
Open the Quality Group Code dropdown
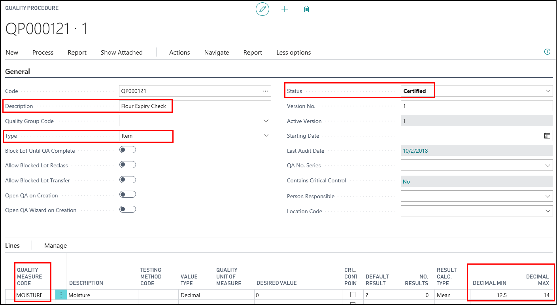pyautogui.click(x=266, y=121)
